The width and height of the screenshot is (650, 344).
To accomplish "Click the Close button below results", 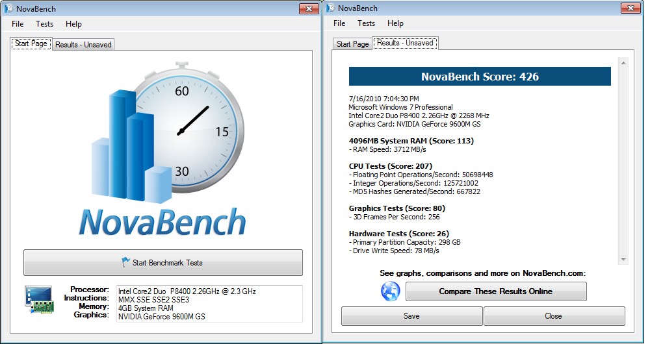I will click(553, 316).
